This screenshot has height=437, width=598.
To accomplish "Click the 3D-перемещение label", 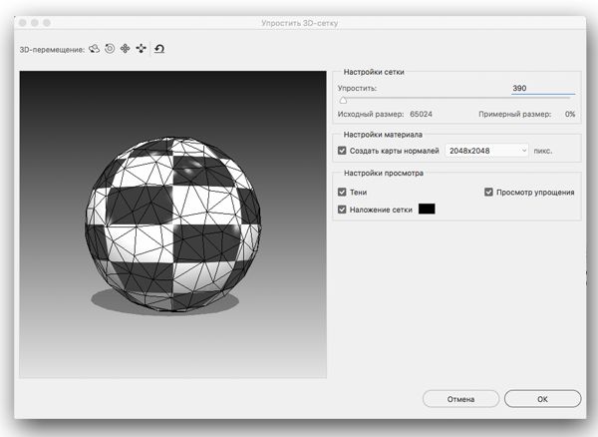I will pyautogui.click(x=52, y=50).
